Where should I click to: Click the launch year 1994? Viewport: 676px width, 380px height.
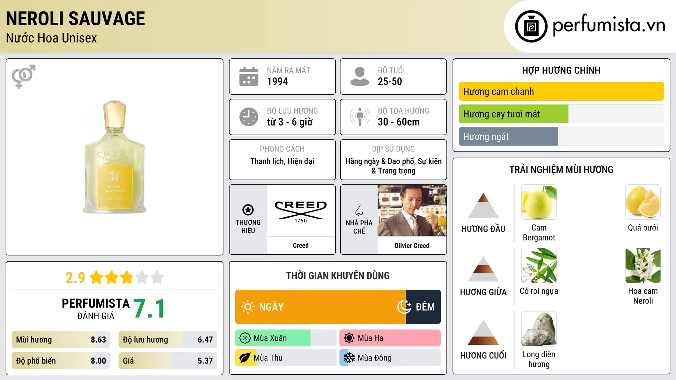tap(277, 81)
